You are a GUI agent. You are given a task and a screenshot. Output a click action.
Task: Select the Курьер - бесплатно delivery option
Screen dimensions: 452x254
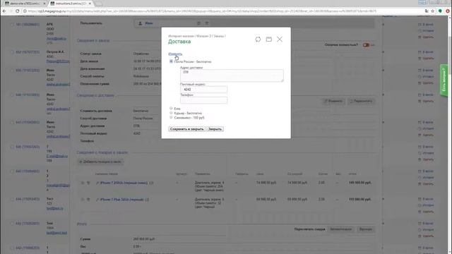(x=171, y=113)
